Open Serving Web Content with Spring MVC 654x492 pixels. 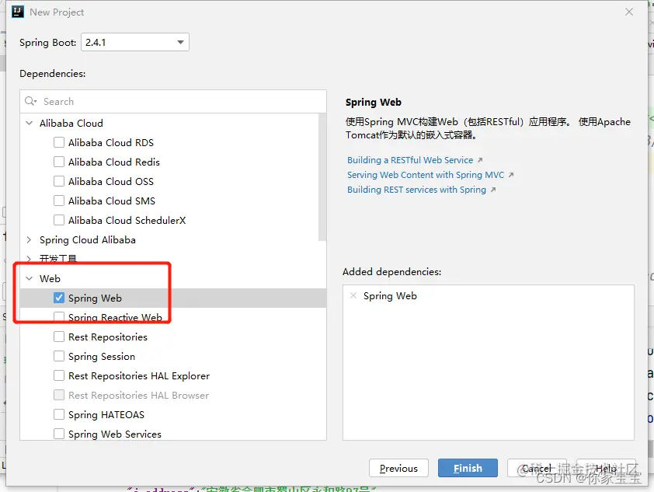click(x=426, y=175)
